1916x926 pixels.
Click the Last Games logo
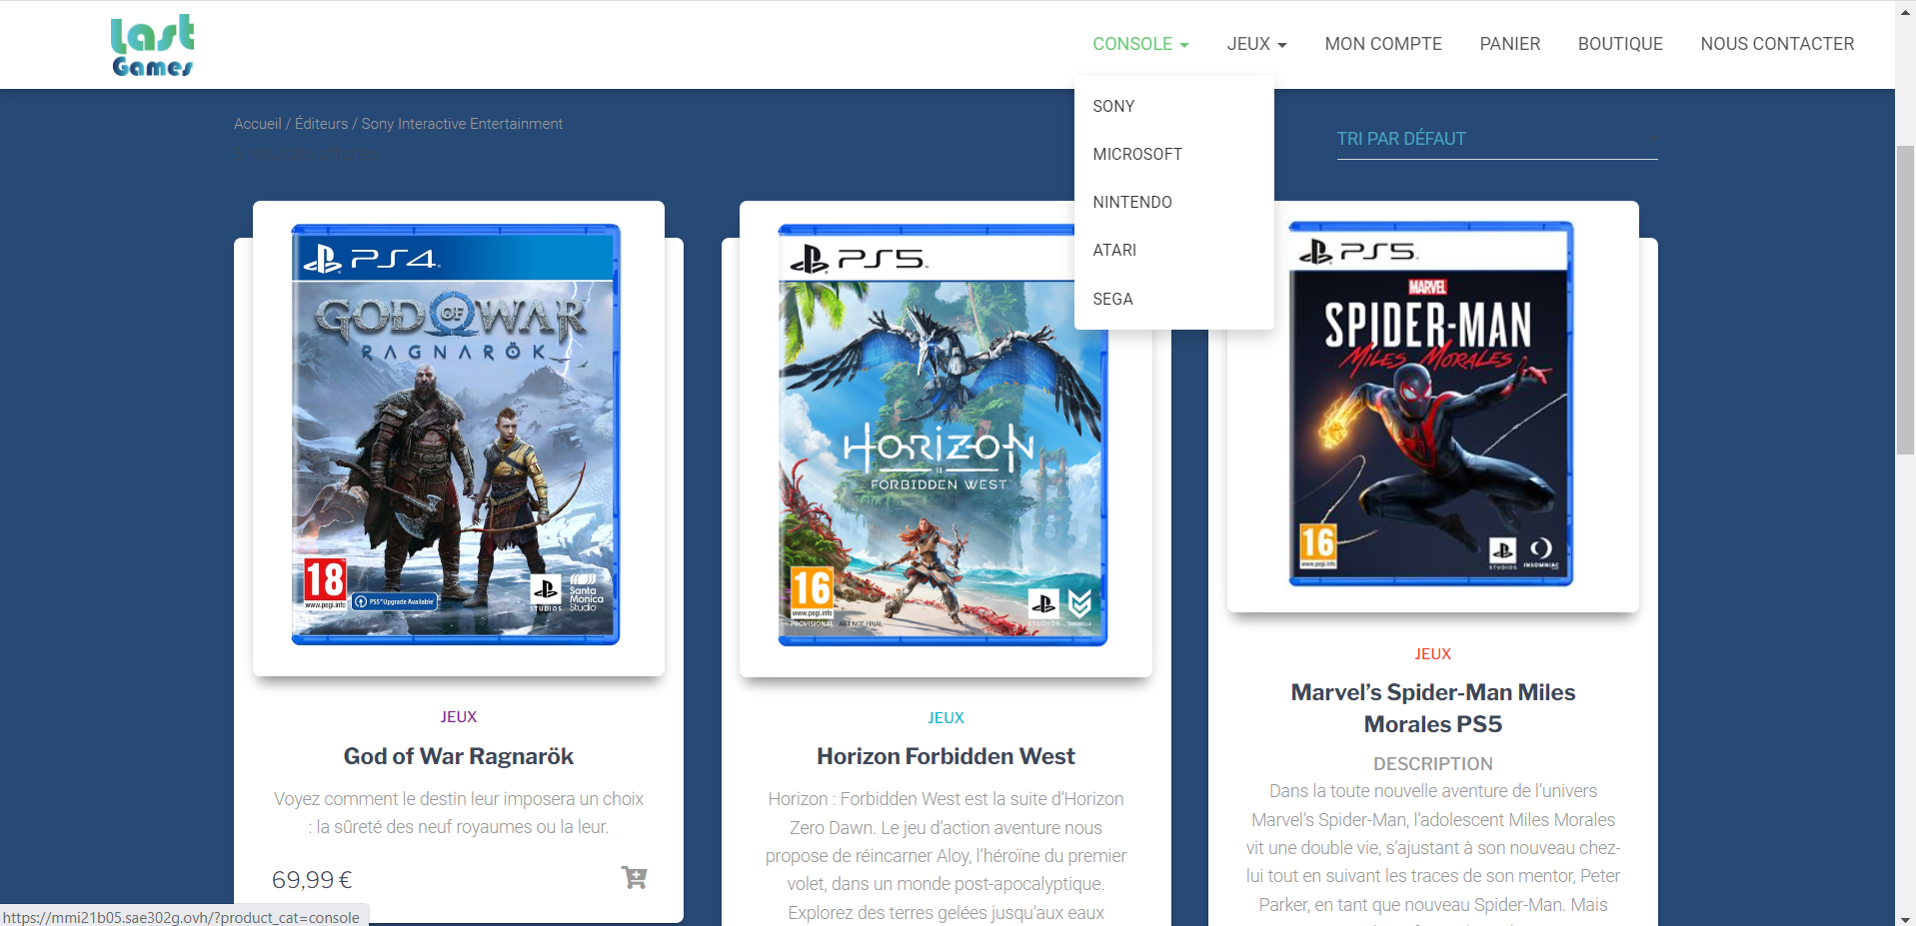(152, 45)
